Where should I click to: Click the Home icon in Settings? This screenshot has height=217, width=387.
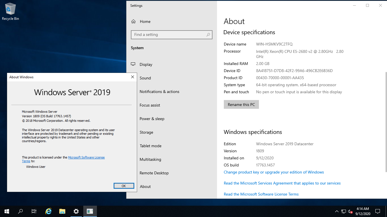133,21
